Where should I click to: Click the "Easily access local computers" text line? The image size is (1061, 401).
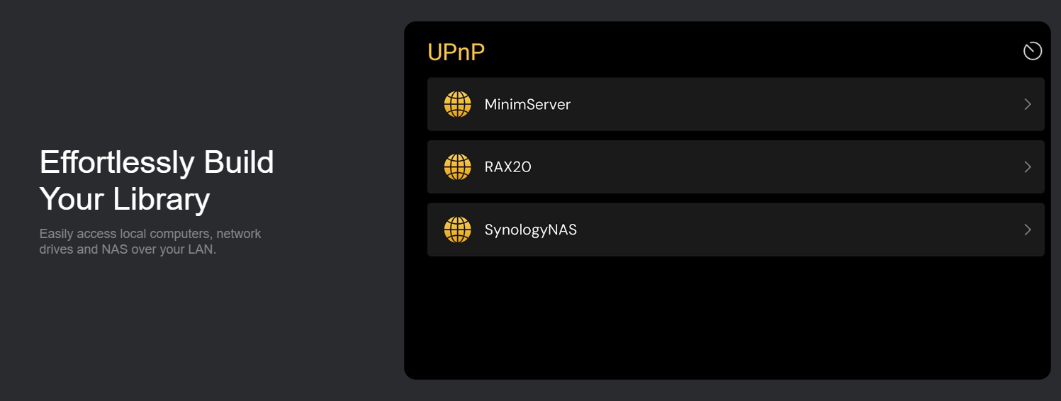(x=150, y=234)
